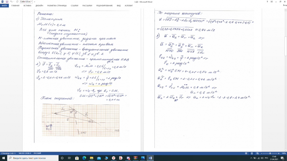
Task: Open the РЕЦЕНЗИРОВАНИЕ ribbon tab
Action: point(104,6)
